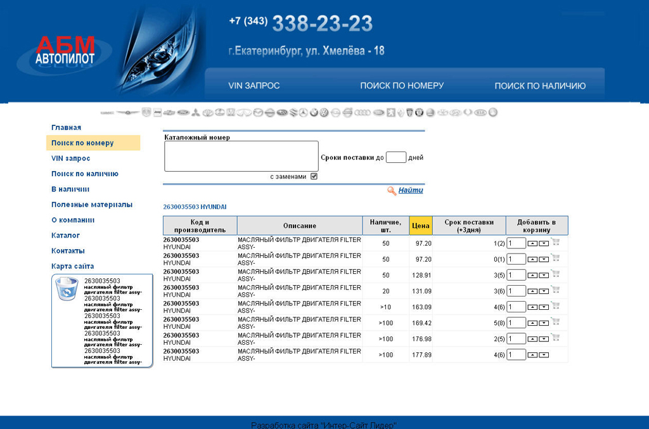Click the magnifier search icon
The height and width of the screenshot is (429, 649).
[x=392, y=191]
